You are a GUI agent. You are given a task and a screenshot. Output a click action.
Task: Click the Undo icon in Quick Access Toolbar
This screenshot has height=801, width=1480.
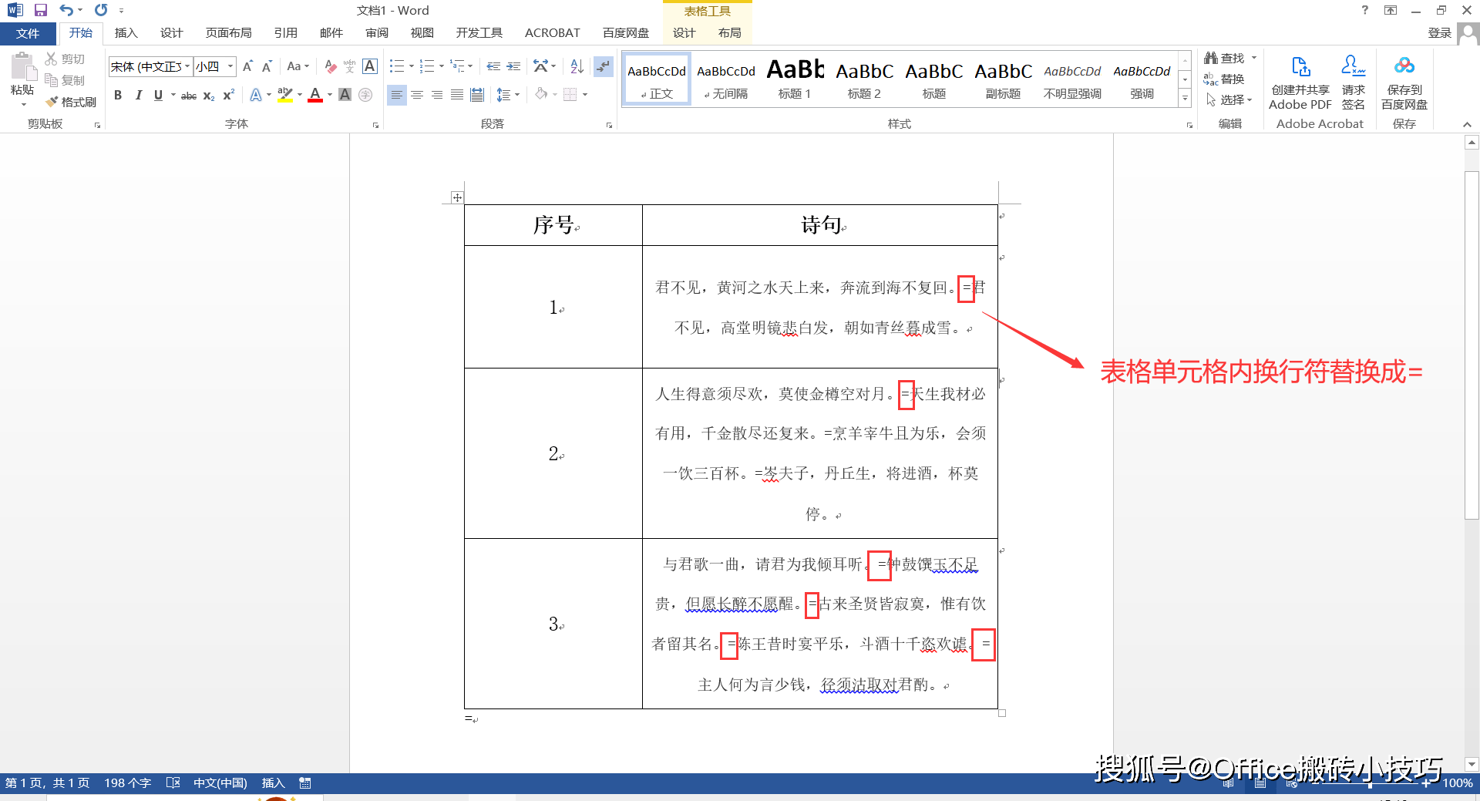(x=65, y=10)
